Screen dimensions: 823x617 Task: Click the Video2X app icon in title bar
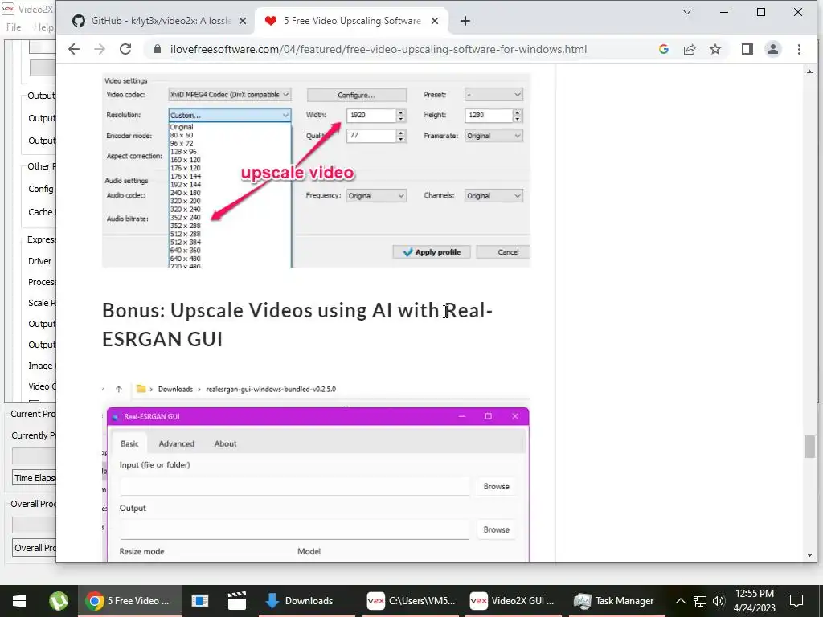click(x=8, y=9)
